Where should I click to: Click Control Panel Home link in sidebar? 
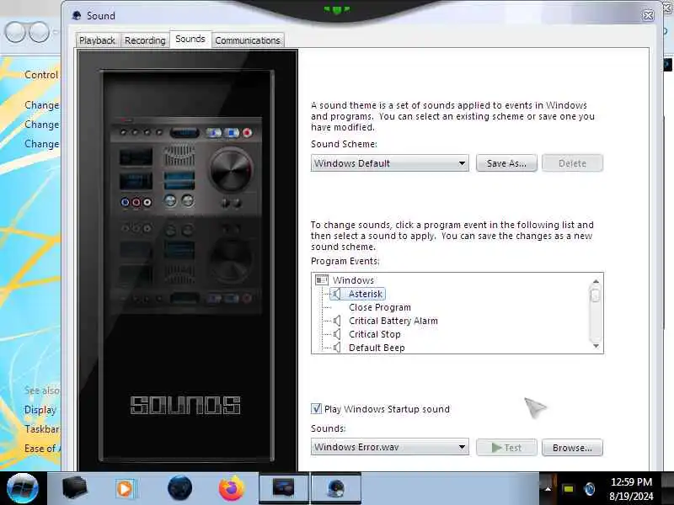40,75
